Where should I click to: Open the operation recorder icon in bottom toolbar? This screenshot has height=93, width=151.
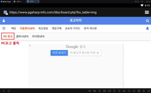[x=95, y=91]
